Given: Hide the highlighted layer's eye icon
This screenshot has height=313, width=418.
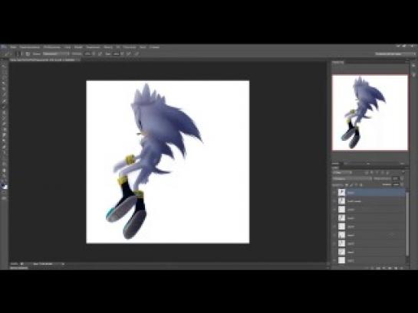Looking at the screenshot, I should tap(334, 192).
